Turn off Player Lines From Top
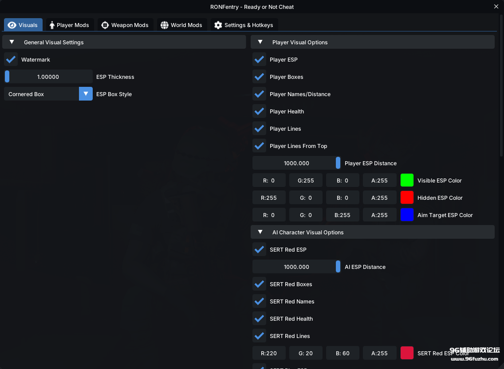The height and width of the screenshot is (369, 504). tap(260, 146)
